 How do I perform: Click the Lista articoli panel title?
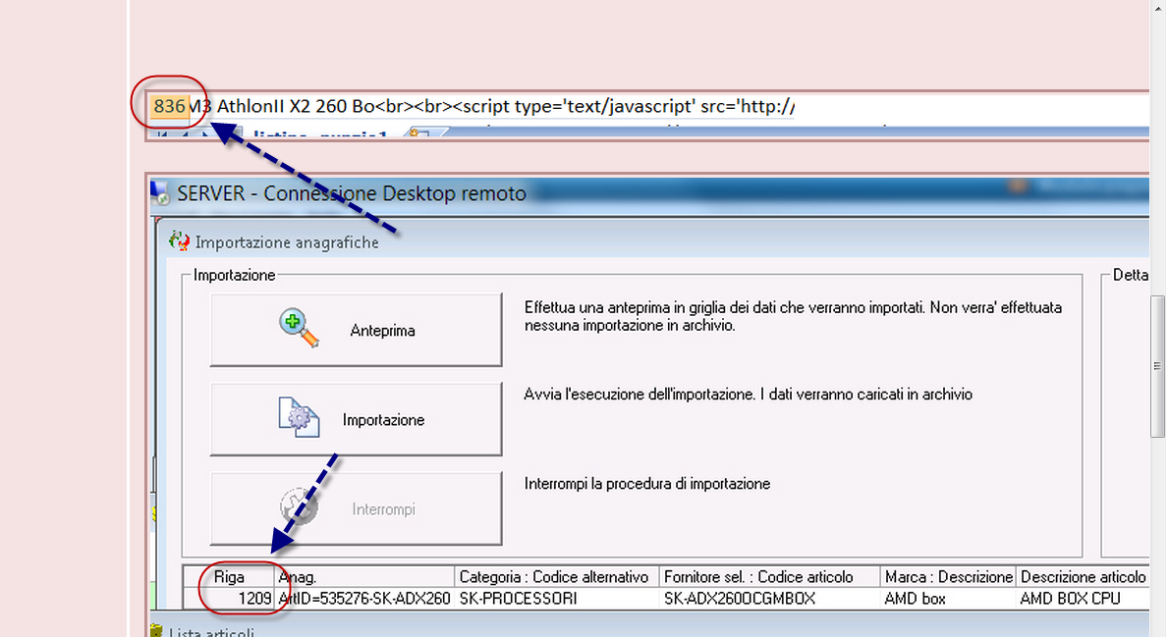[211, 632]
